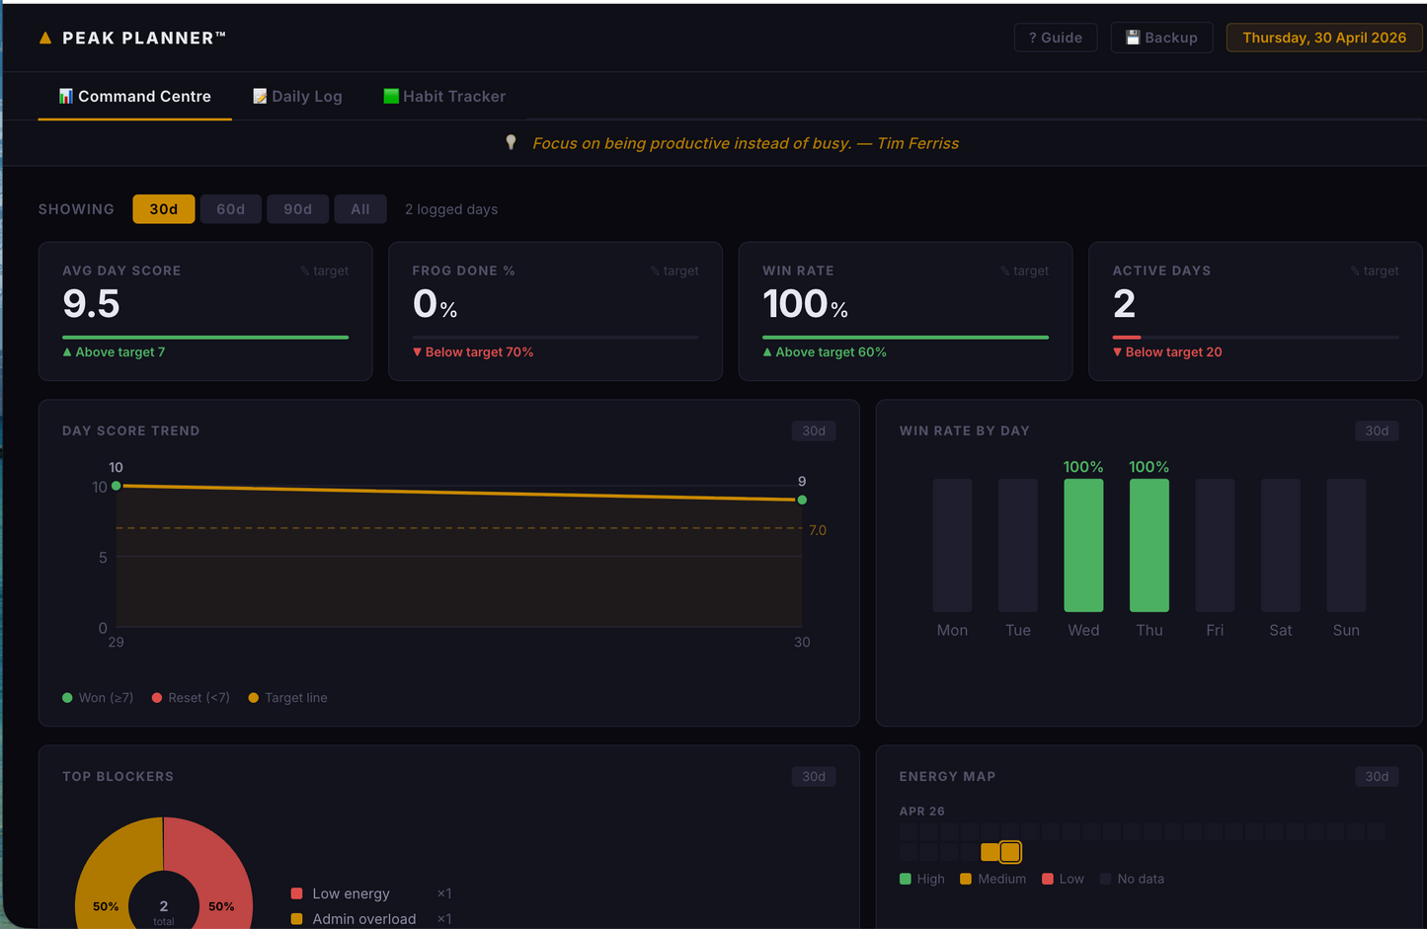1427x929 pixels.
Task: Click the 2 logged days text
Action: click(451, 209)
